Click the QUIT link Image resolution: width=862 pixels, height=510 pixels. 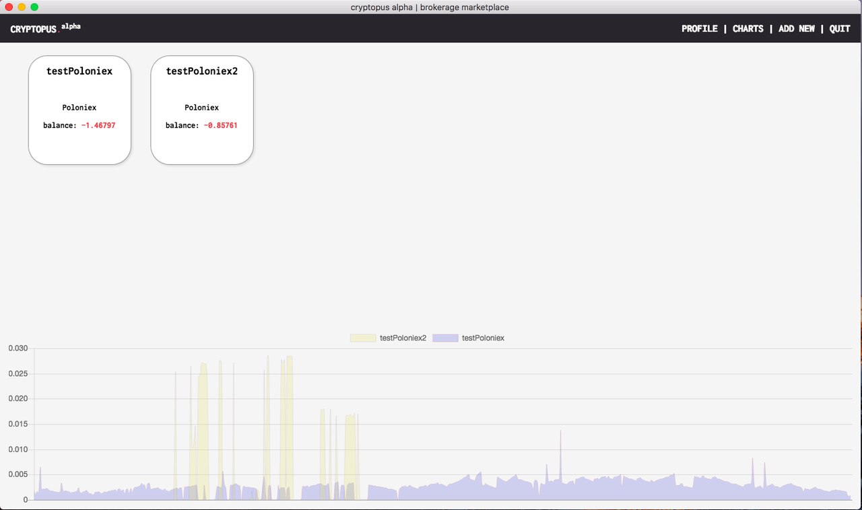[x=840, y=29]
